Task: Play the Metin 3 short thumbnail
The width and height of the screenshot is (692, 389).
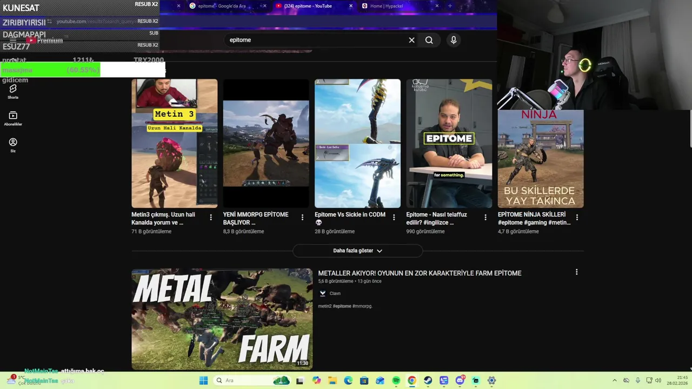Action: point(175,144)
